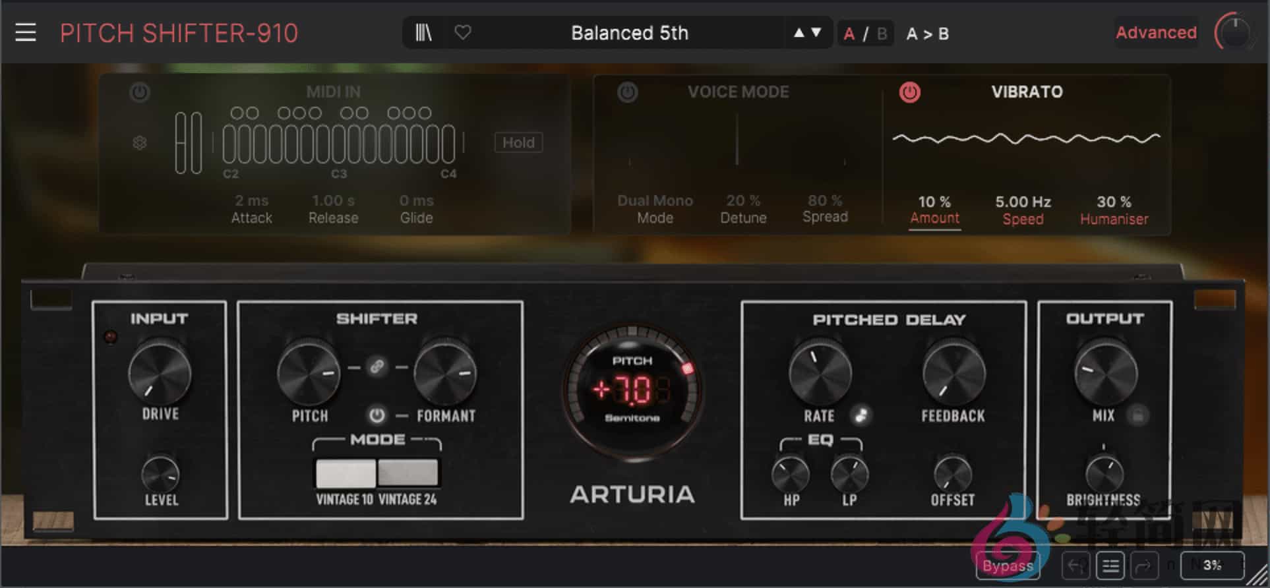Undo with the left arrow icon
The image size is (1270, 588).
point(1075,566)
